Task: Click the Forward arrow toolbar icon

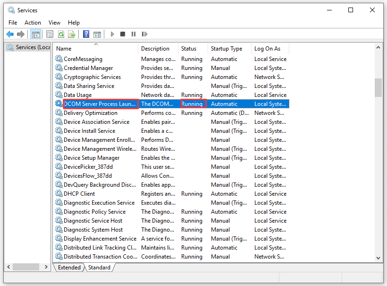Action: pyautogui.click(x=21, y=34)
